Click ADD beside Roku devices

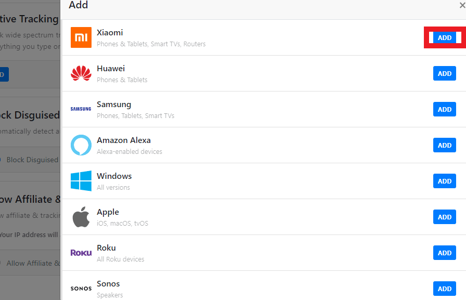click(444, 253)
